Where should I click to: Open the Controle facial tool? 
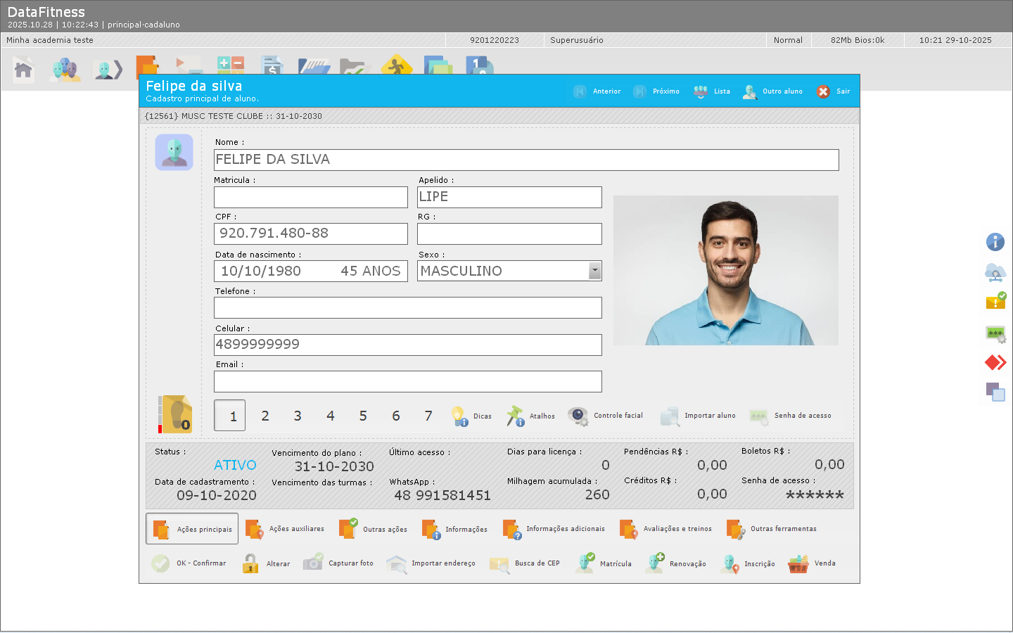click(x=579, y=416)
